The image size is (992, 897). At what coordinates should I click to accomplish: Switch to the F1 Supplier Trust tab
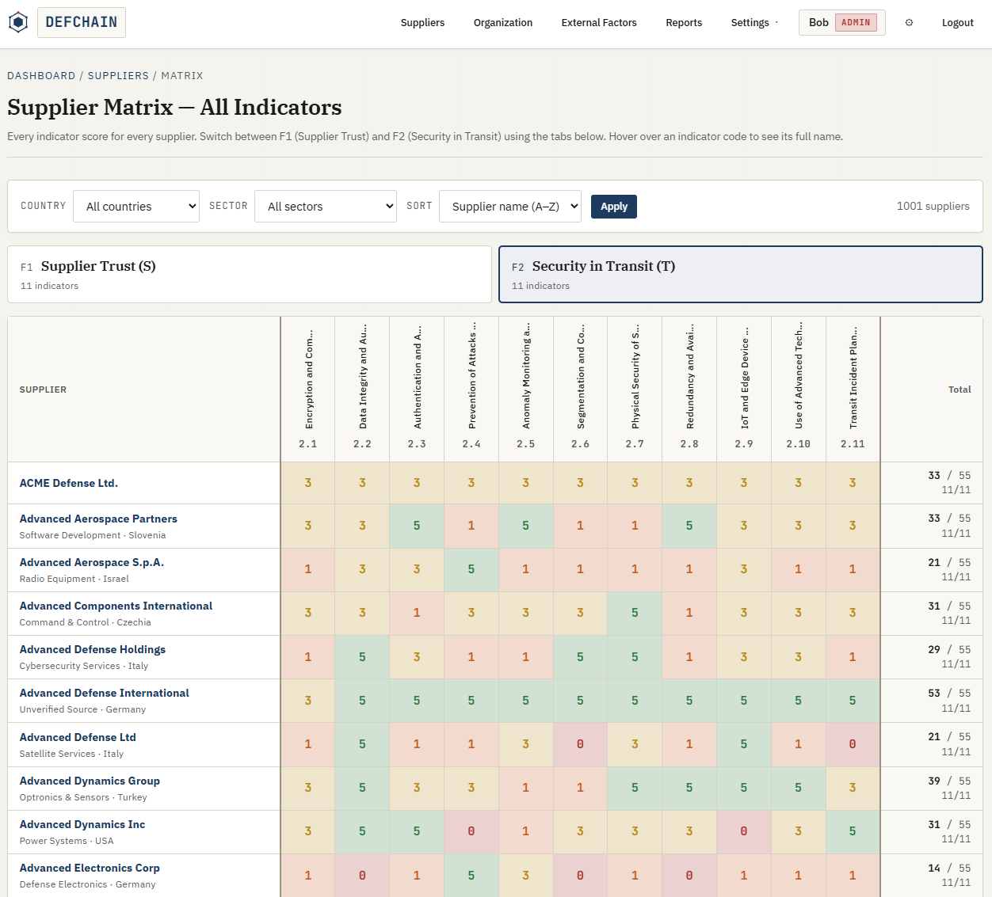250,274
